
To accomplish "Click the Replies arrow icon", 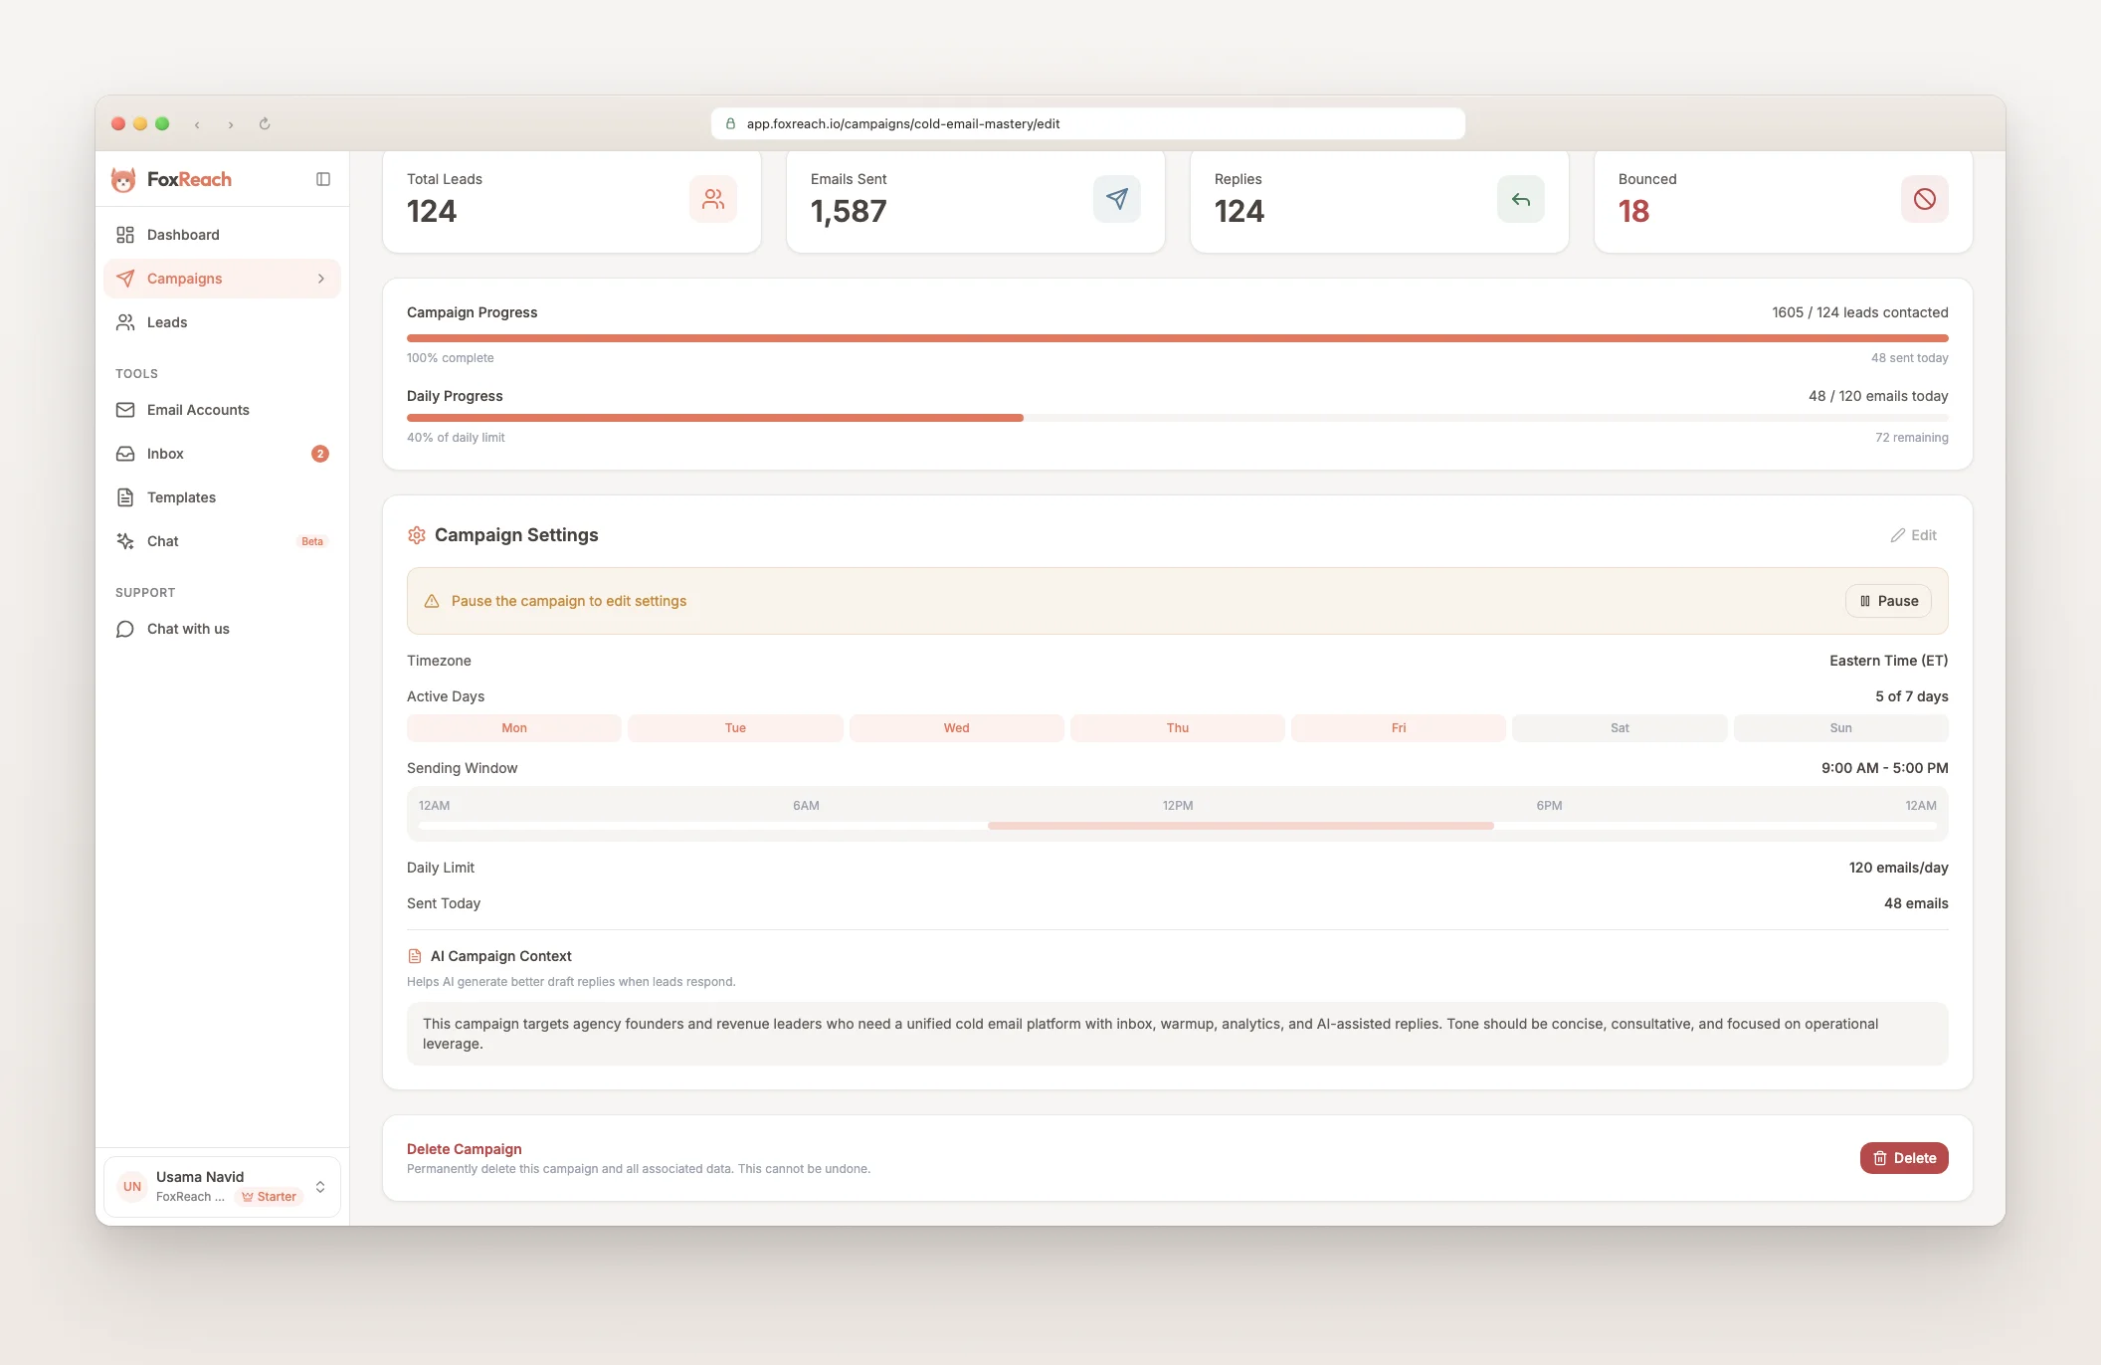I will (x=1520, y=199).
